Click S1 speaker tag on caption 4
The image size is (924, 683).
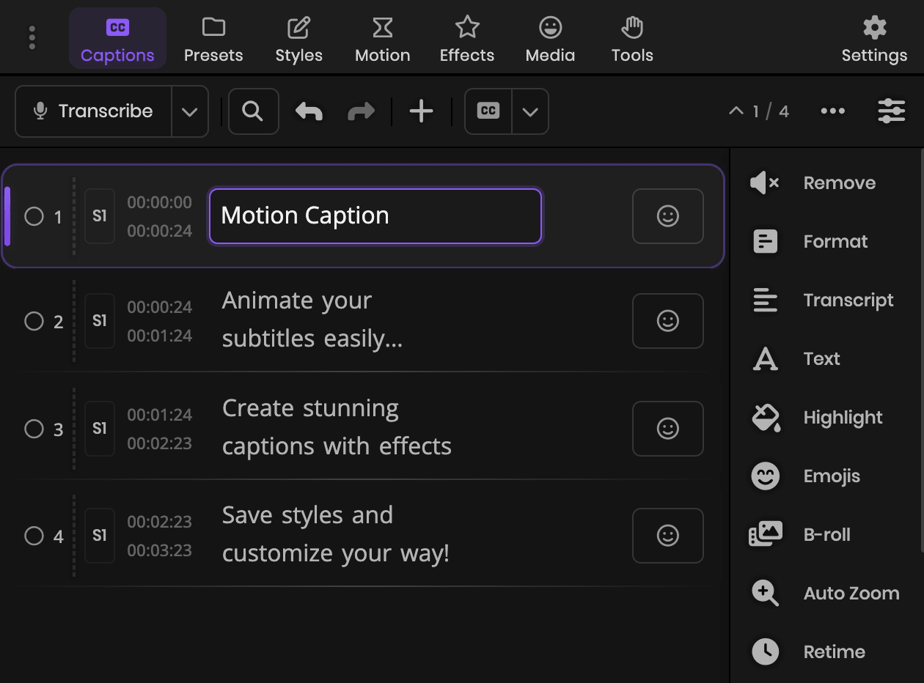(100, 536)
